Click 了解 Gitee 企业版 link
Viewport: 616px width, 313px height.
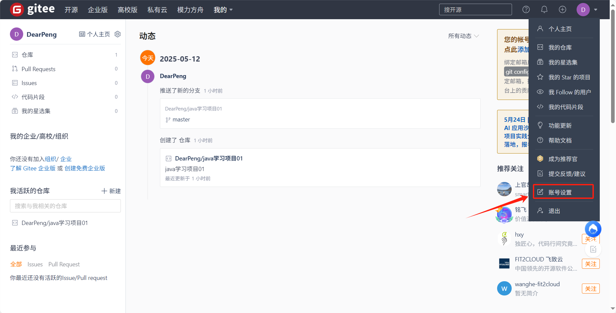33,168
